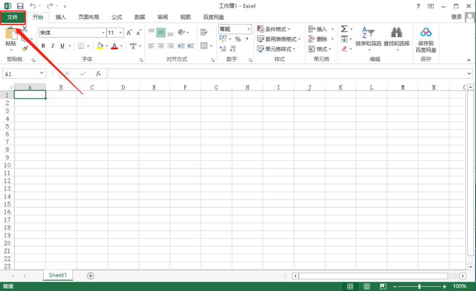Click the Fill down arrow icon
The image size is (476, 291).
(344, 39)
